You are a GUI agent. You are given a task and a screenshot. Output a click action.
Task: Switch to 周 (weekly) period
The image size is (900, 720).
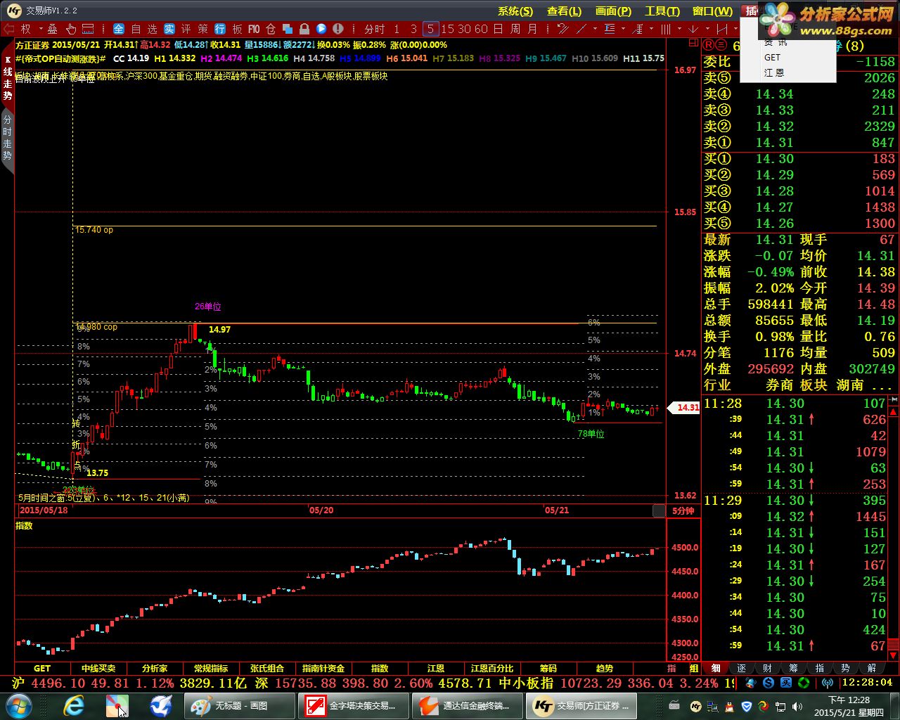pyautogui.click(x=515, y=29)
